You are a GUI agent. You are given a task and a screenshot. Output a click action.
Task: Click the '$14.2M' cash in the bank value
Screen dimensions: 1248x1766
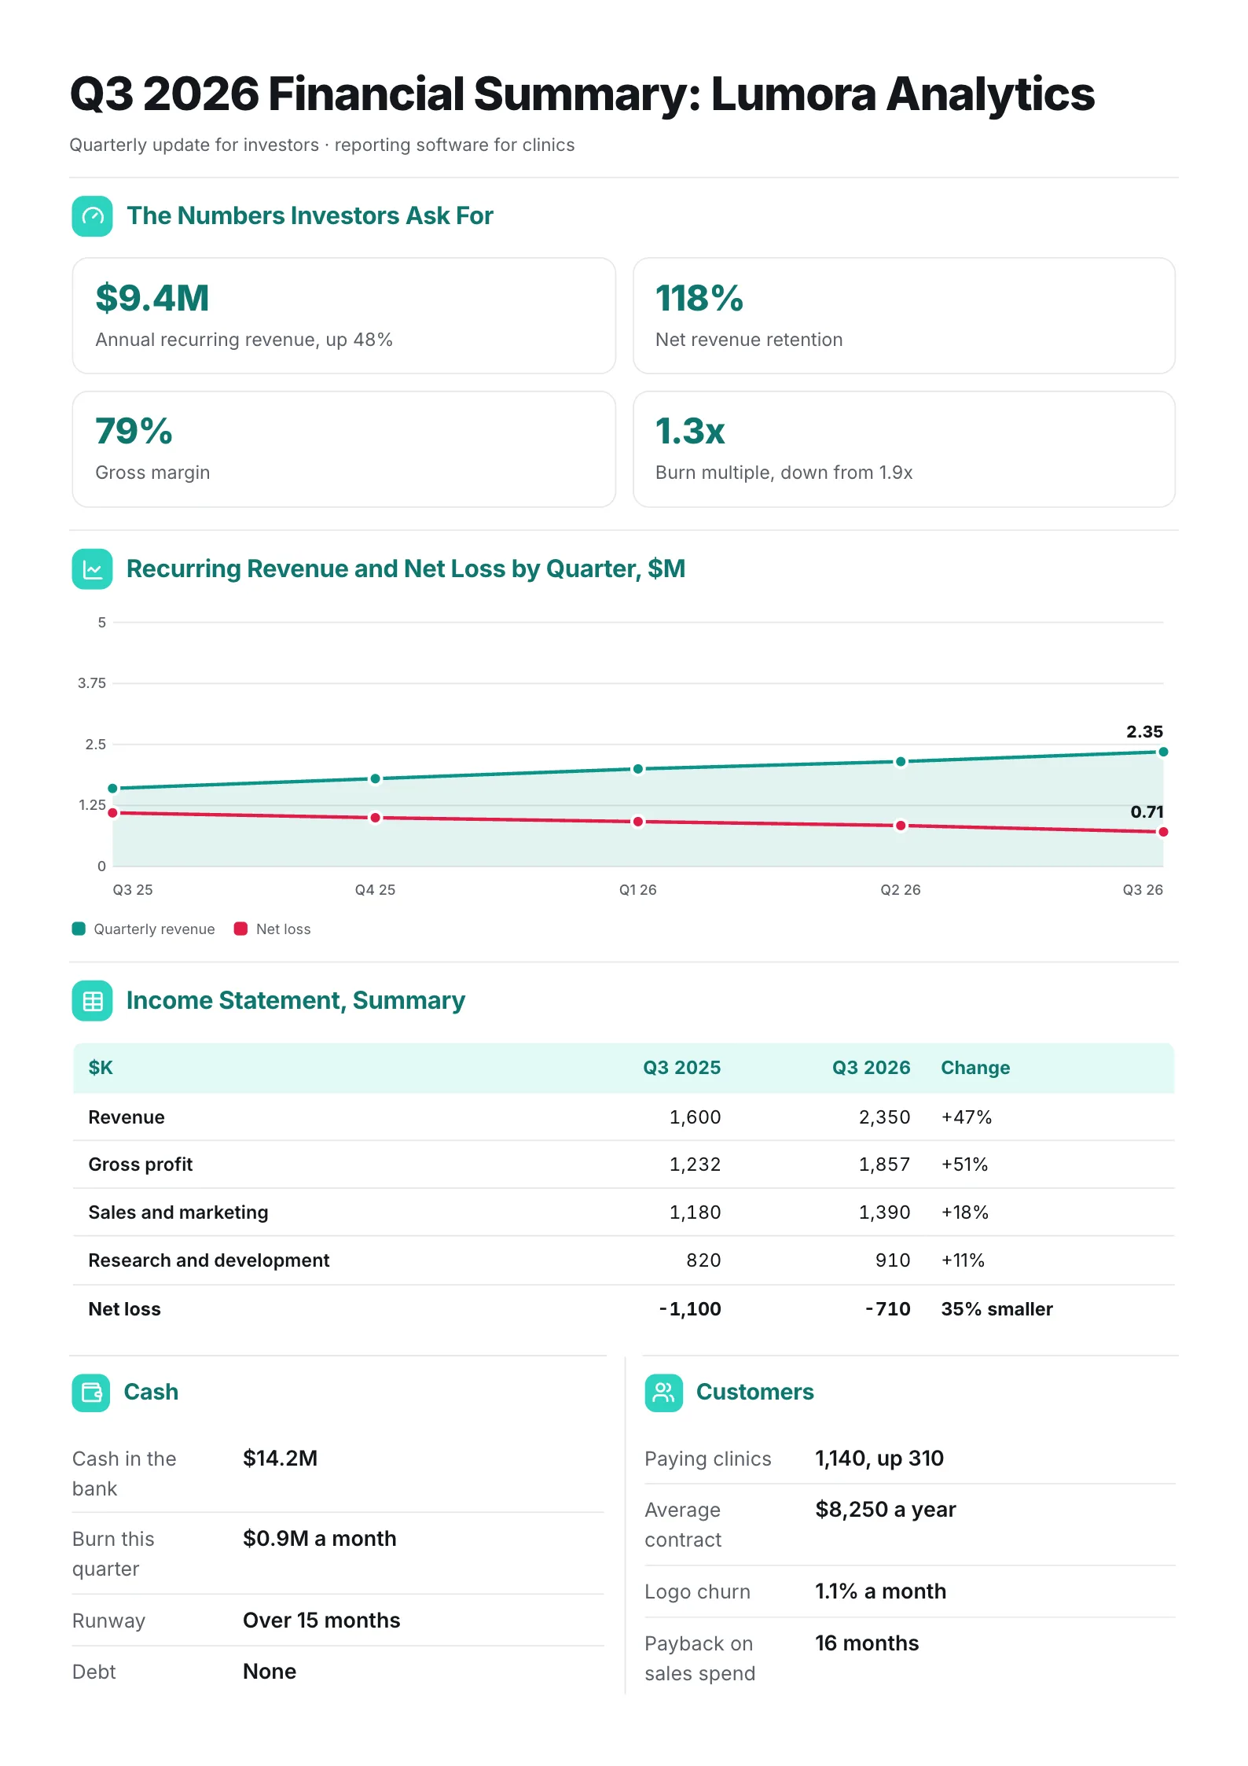coord(281,1459)
